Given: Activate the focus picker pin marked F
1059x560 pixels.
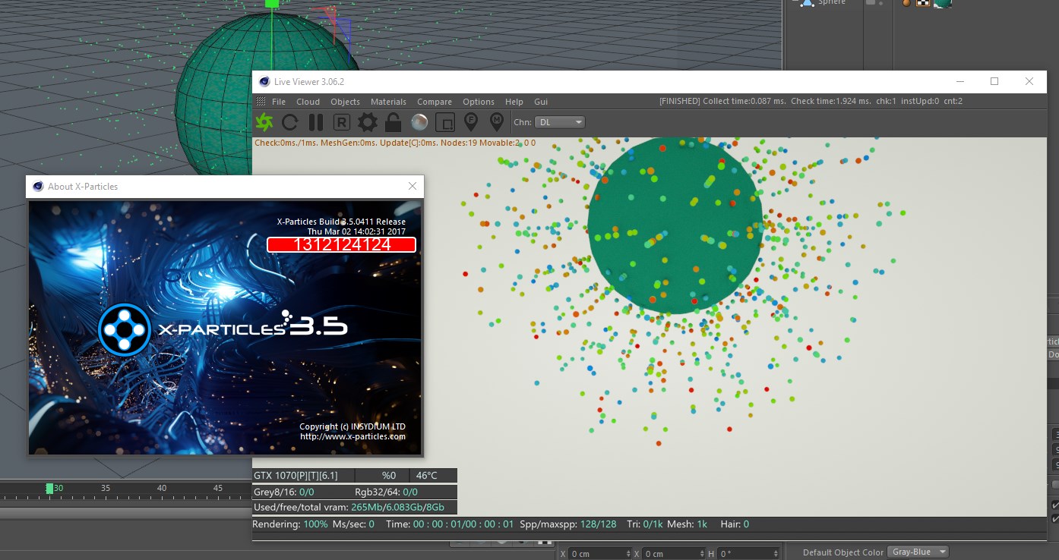Looking at the screenshot, I should click(471, 121).
